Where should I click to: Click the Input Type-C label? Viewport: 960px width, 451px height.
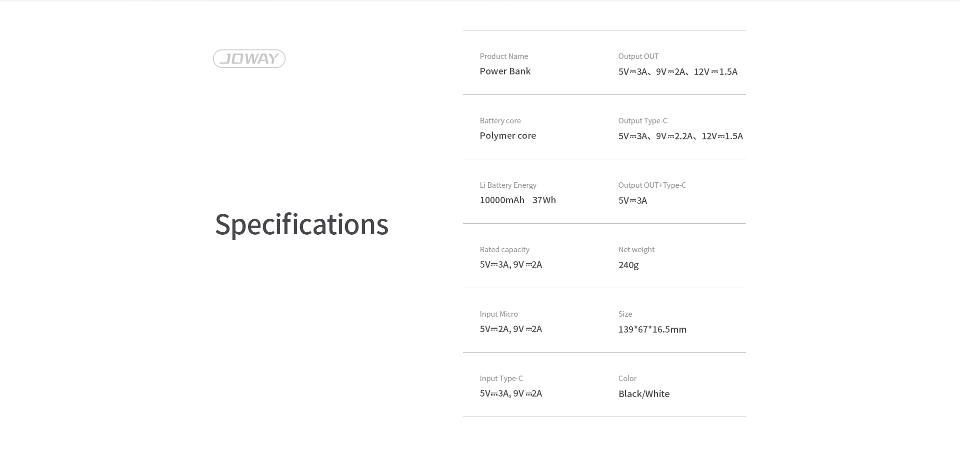point(501,379)
